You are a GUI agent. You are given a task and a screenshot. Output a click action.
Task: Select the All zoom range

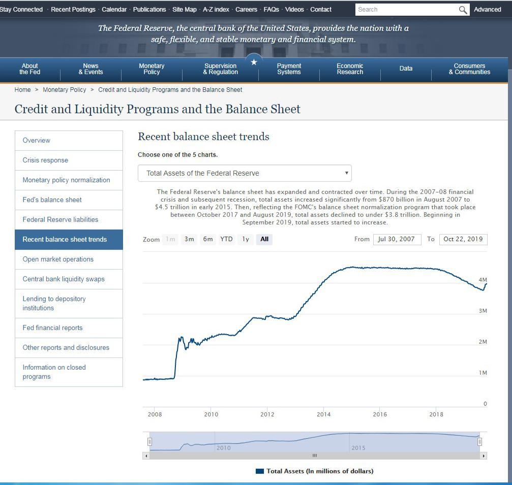(x=264, y=239)
